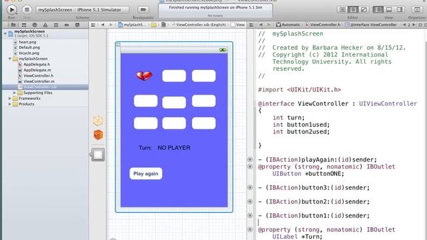Expand the Supporting Files group
Screen dimensions: 427x240
pos(15,93)
